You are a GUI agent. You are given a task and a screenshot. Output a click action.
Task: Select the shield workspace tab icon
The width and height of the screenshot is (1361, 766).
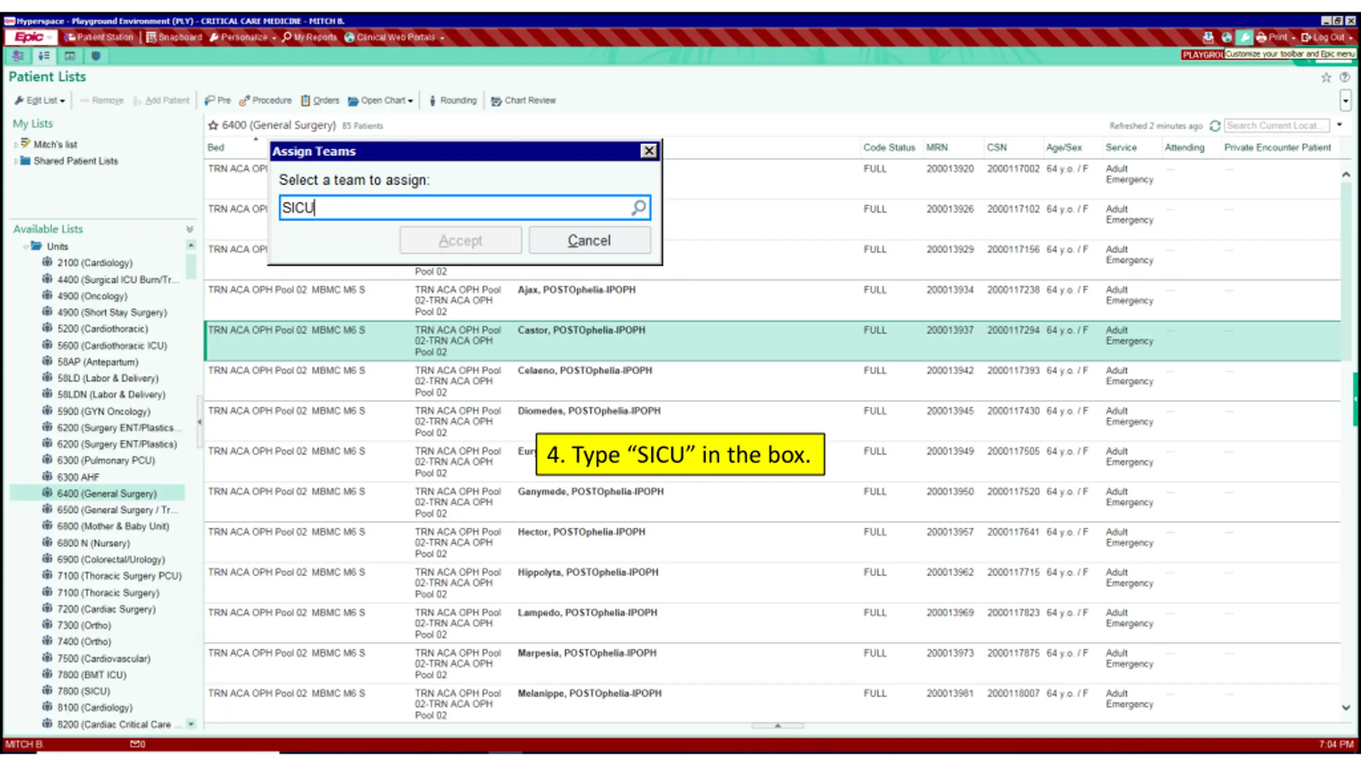pos(96,56)
